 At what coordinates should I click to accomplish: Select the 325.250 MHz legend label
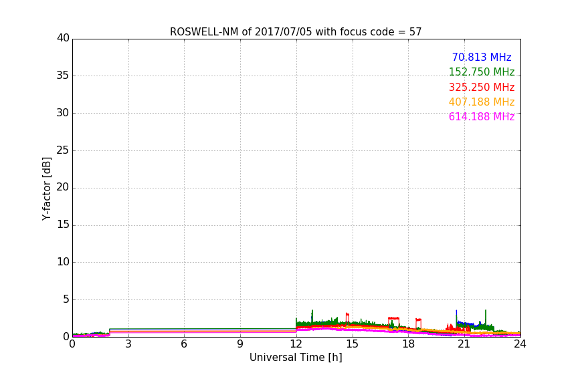482,88
